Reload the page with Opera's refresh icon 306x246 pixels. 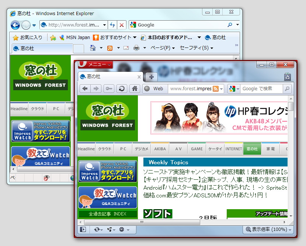point(122,88)
